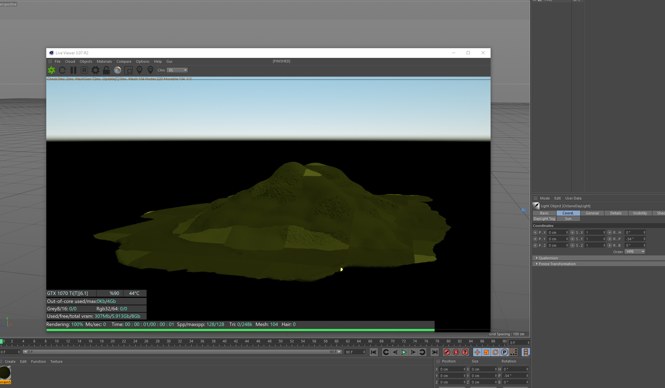The height and width of the screenshot is (388, 665).
Task: Toggle Point Level Animation dots icon
Action: click(514, 352)
